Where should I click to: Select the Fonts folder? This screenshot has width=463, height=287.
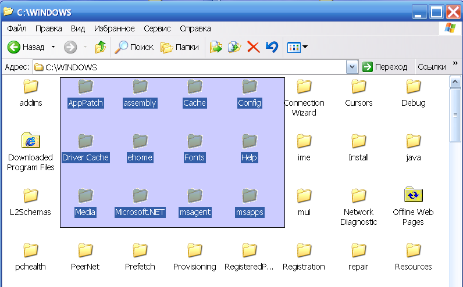(x=195, y=148)
